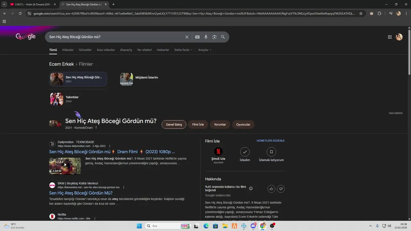Search by image with Google Lens icon

coord(214,37)
